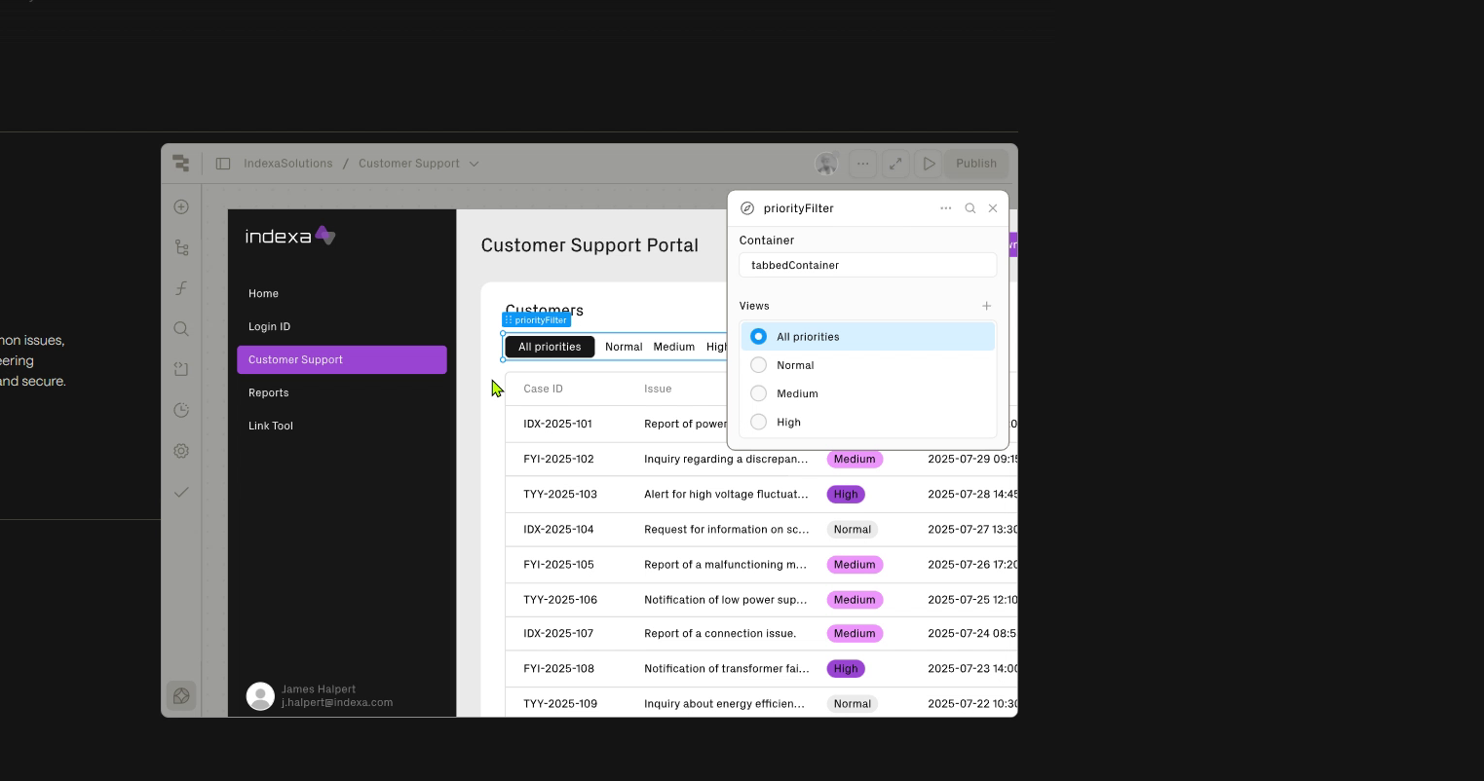Click the tabbedContainer input field
The image size is (1484, 781).
click(x=866, y=265)
